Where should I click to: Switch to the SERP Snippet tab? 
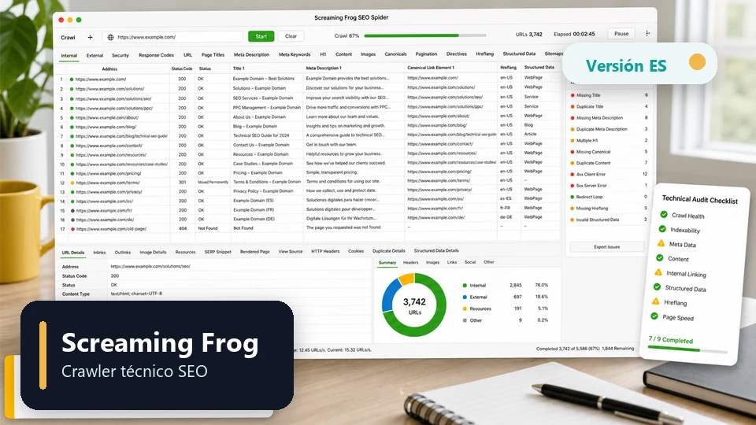coord(217,252)
